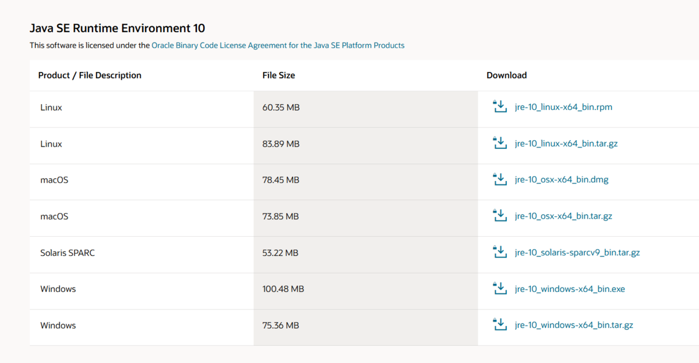699x363 pixels.
Task: Click download icon beside jre-10_windows-x64_bin.tar.gz
Action: [500, 325]
